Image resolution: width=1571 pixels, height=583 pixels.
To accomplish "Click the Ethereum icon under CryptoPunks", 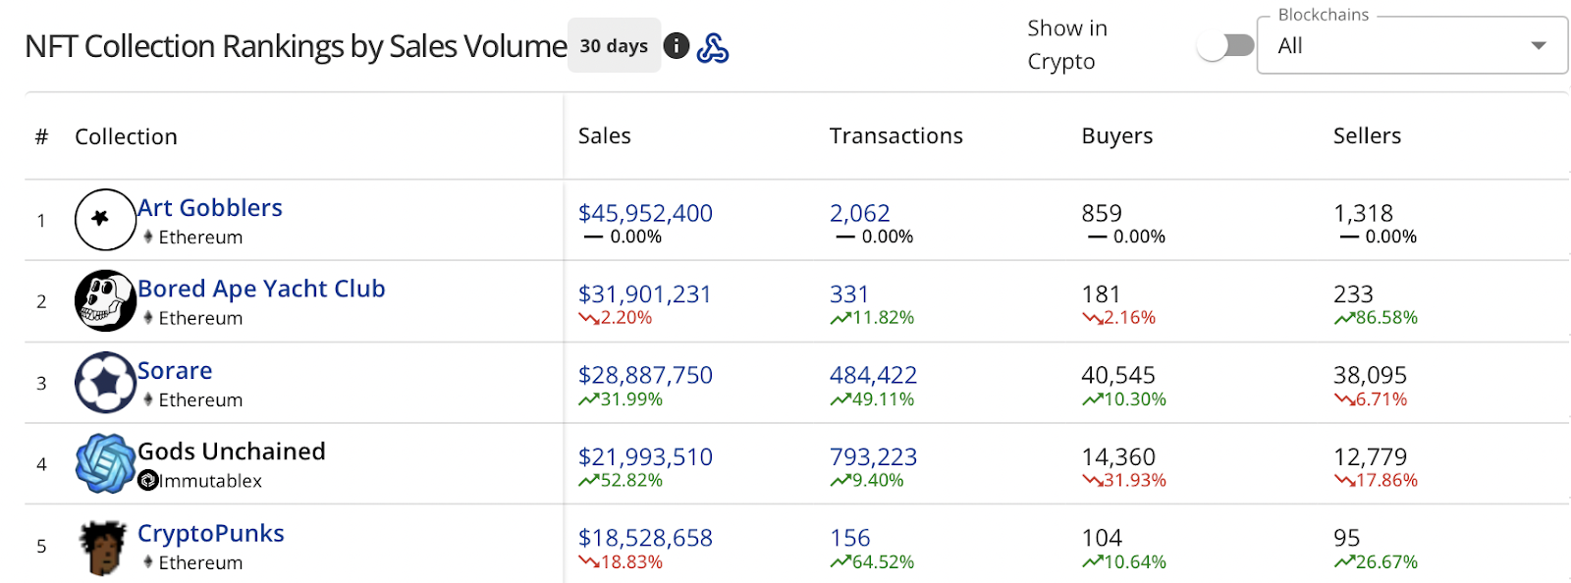I will [148, 562].
